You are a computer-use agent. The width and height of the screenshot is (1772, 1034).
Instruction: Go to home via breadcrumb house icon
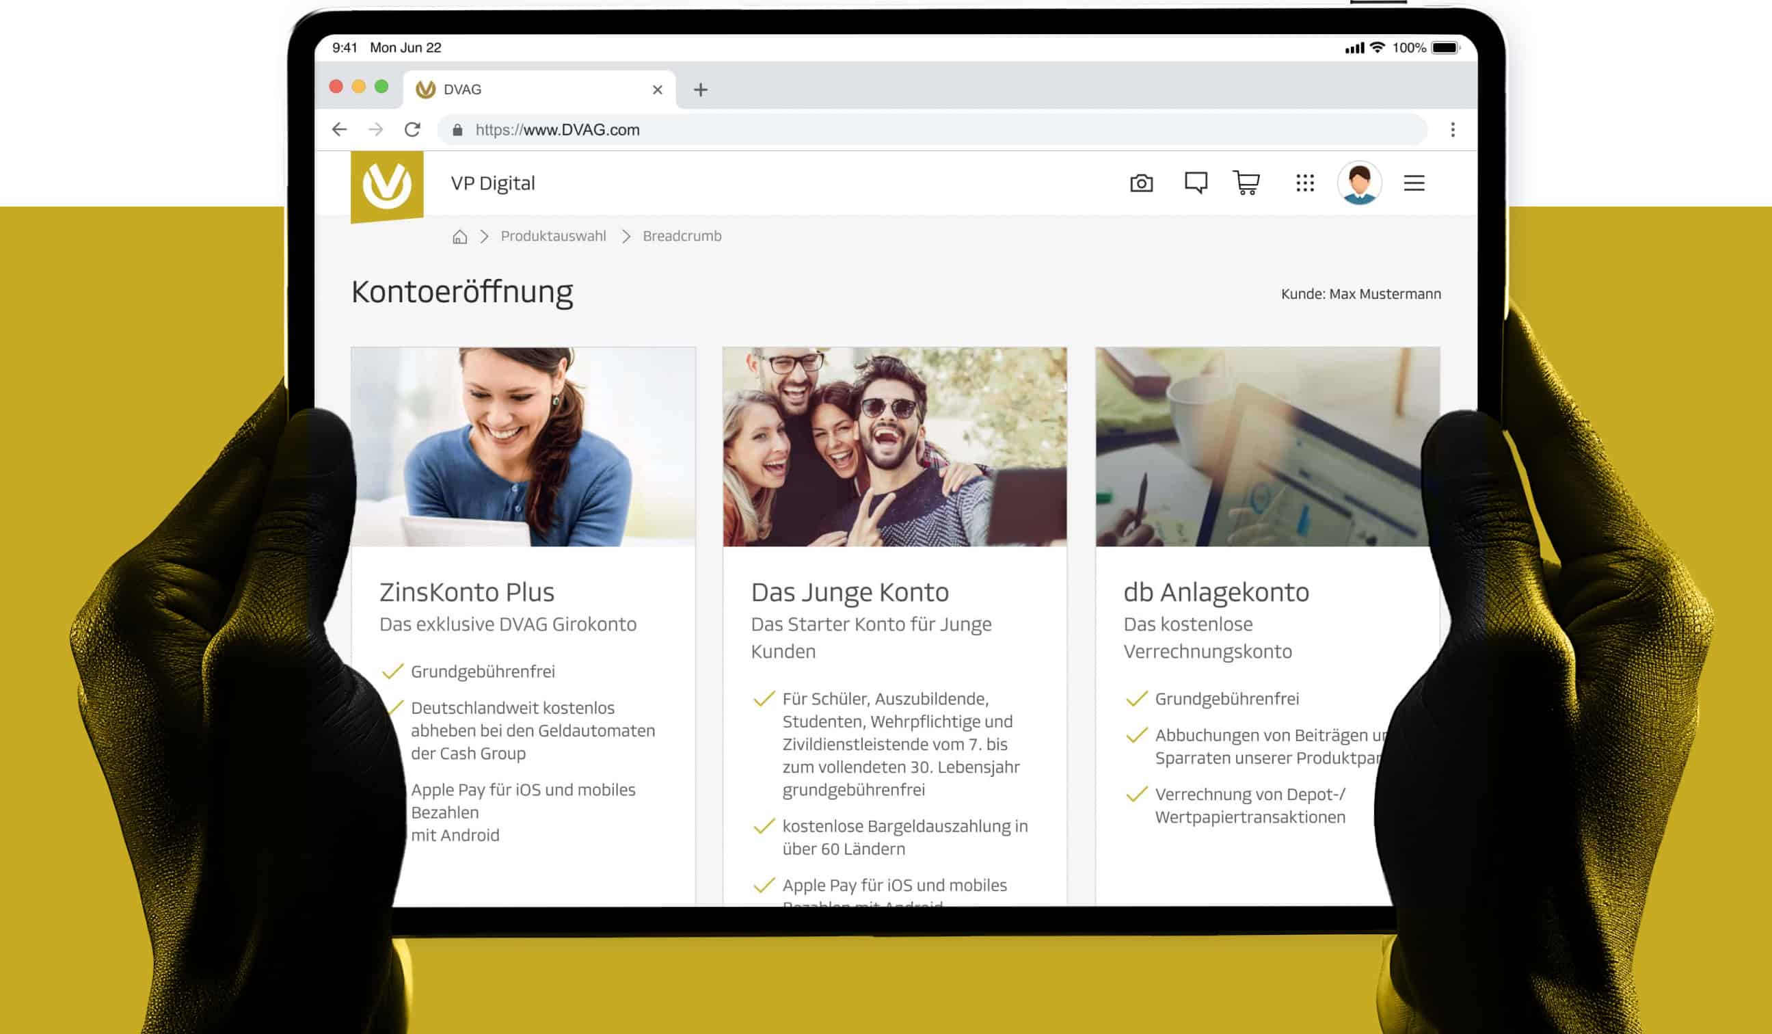point(460,237)
